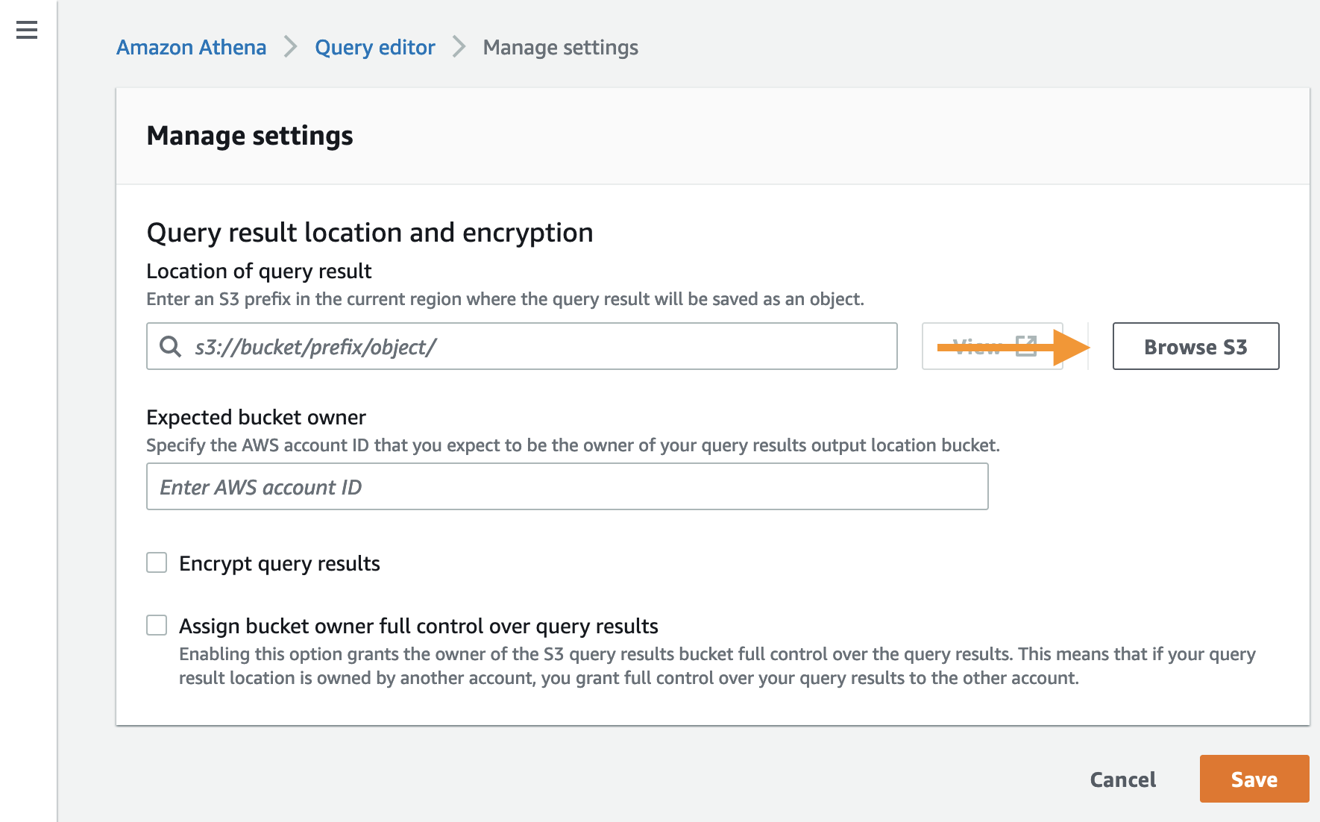The height and width of the screenshot is (822, 1320).
Task: Click the chevron after Query editor breadcrumb
Action: (x=459, y=47)
